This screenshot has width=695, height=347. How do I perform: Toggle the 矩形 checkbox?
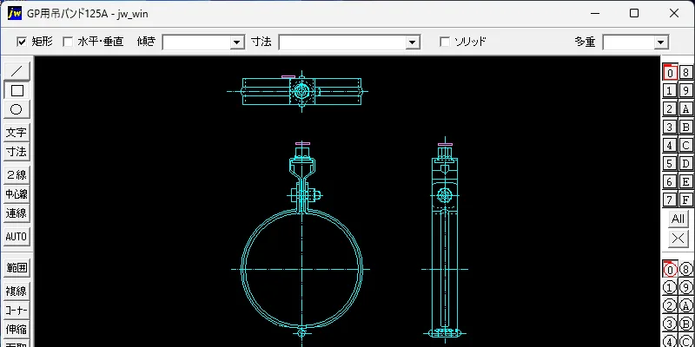(21, 42)
